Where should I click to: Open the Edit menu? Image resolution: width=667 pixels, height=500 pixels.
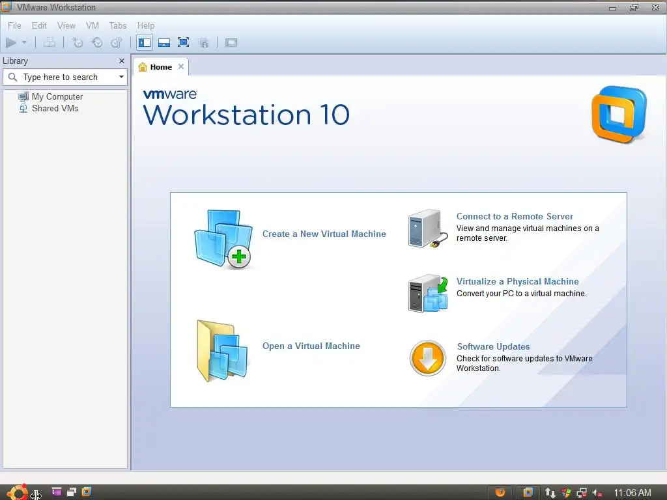(x=39, y=25)
